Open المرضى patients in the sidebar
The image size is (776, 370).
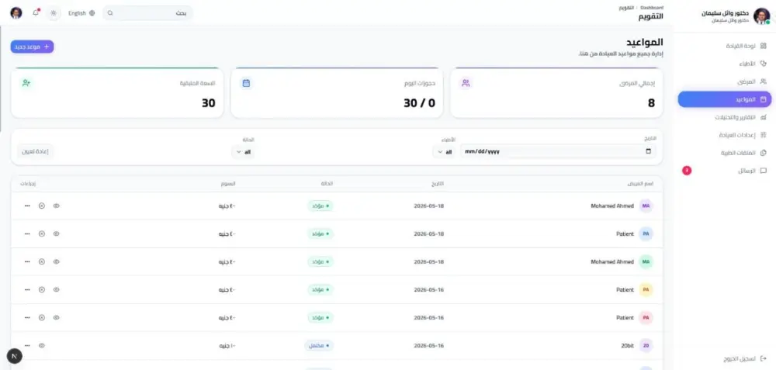(726, 81)
